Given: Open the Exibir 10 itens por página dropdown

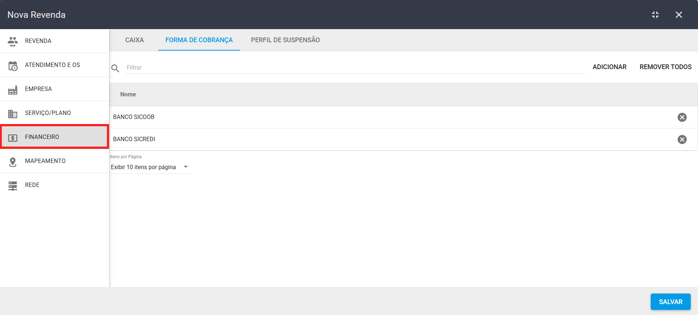Looking at the screenshot, I should (x=151, y=167).
